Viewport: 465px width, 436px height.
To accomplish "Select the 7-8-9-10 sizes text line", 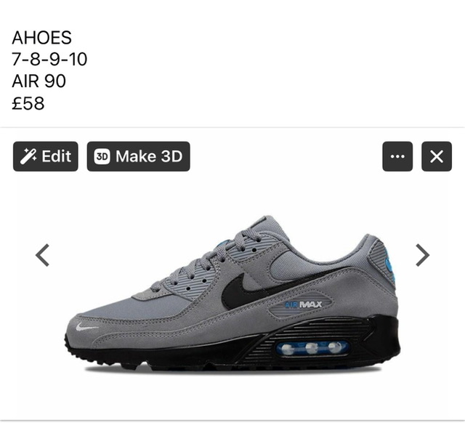I will click(x=49, y=59).
